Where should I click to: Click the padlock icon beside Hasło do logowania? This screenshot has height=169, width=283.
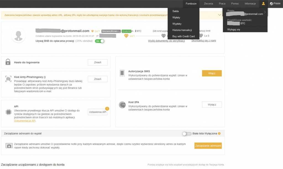8,62
